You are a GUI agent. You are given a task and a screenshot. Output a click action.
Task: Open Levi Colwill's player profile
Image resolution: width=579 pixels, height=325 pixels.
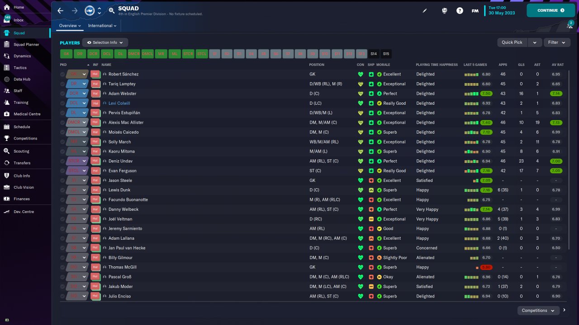[119, 103]
